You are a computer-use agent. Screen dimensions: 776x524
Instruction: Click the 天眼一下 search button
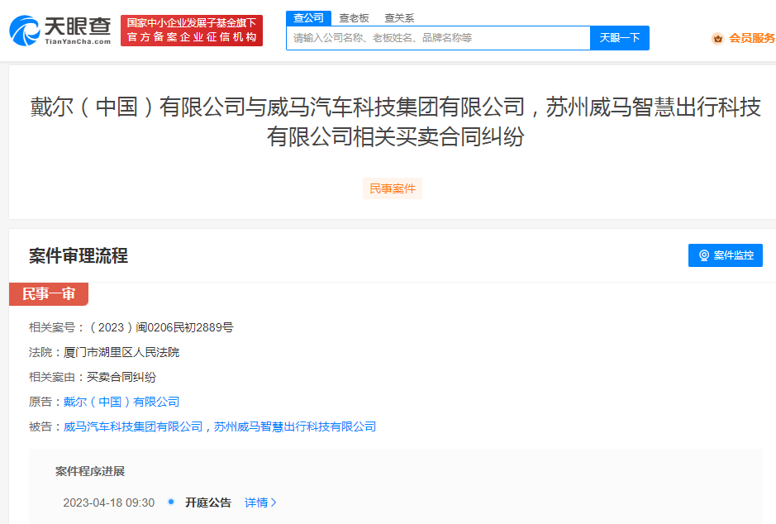coord(619,38)
